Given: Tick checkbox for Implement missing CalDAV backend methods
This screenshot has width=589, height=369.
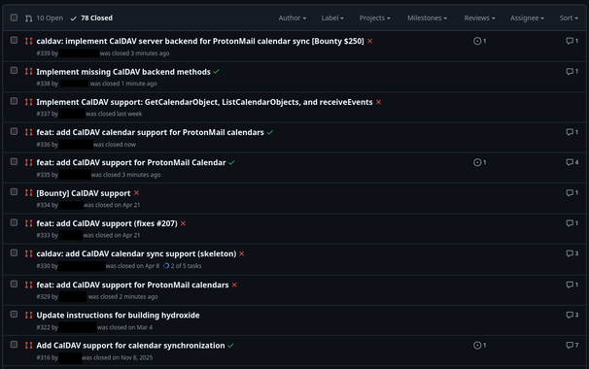Looking at the screenshot, I should click(14, 71).
